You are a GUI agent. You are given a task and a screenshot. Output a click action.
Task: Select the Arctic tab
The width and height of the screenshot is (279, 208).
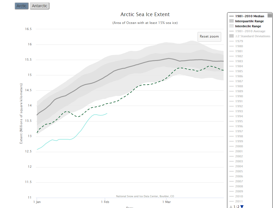click(22, 6)
